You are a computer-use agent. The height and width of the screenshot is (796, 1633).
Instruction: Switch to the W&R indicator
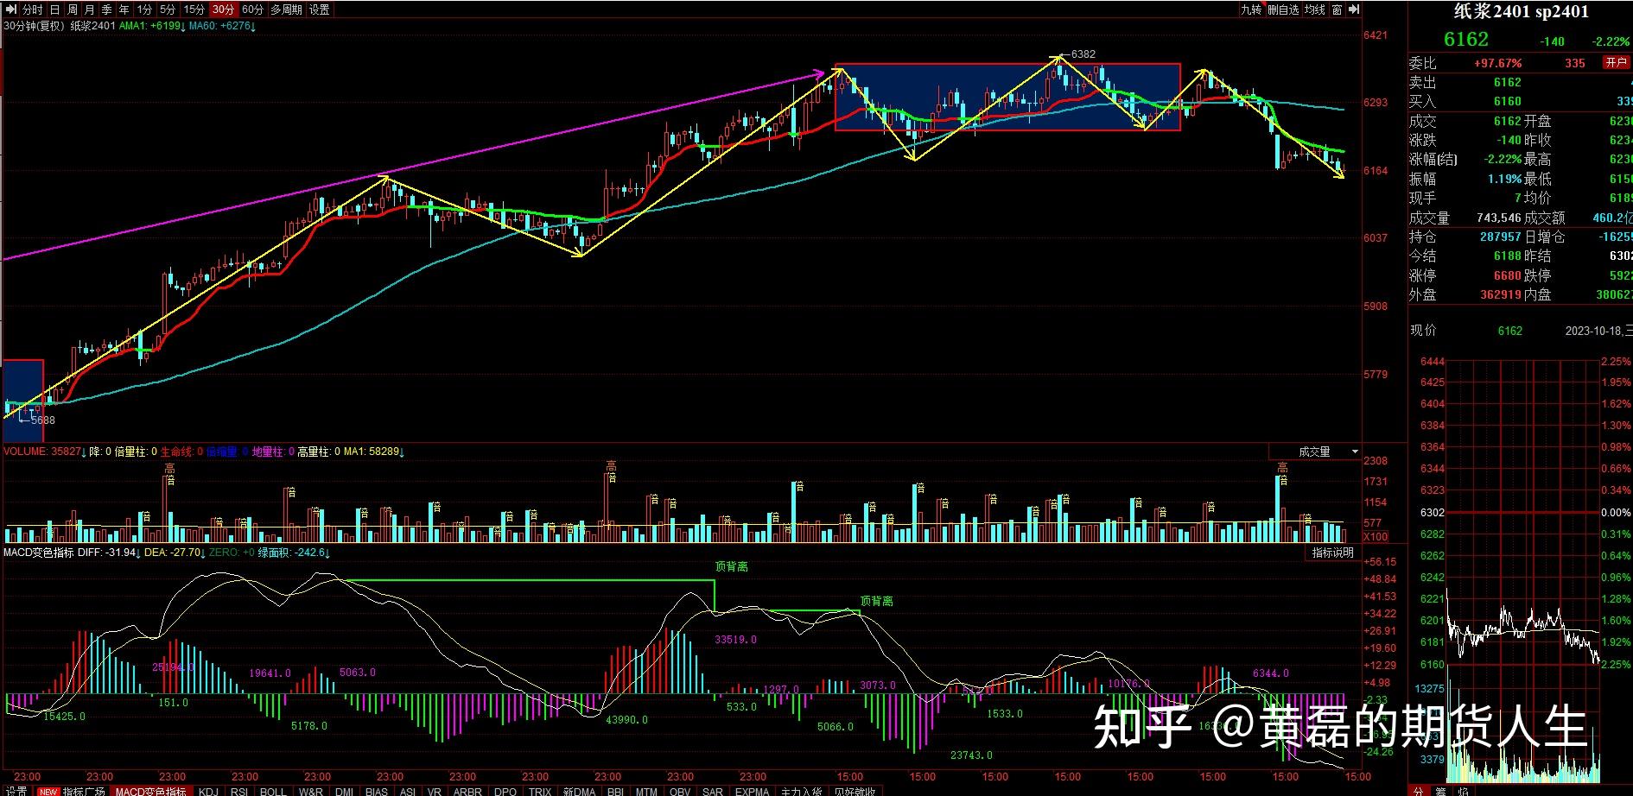pyautogui.click(x=310, y=790)
